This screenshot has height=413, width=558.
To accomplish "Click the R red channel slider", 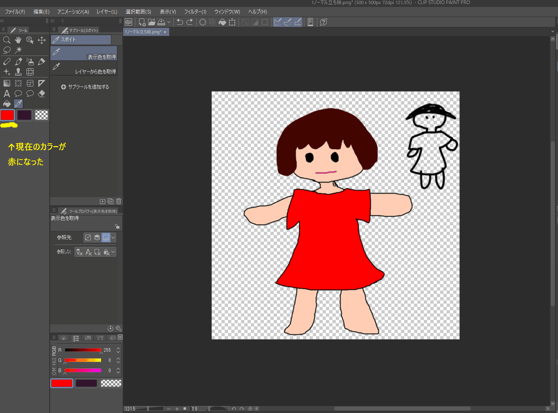I will 83,350.
